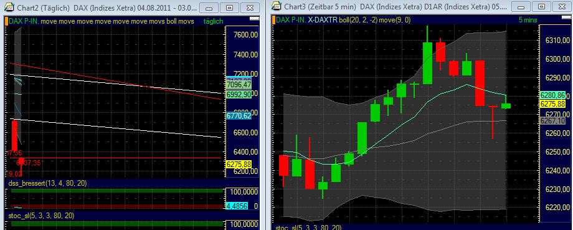Click the 6770,62 blue price tag in Chart2

[x=239, y=116]
